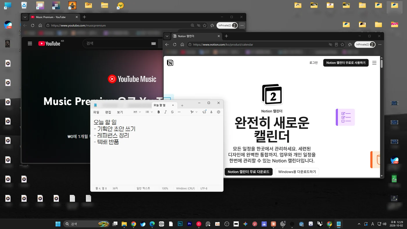407x229 pixels.
Task: Click the Notepad megaphone notification icon
Action: pos(204,112)
